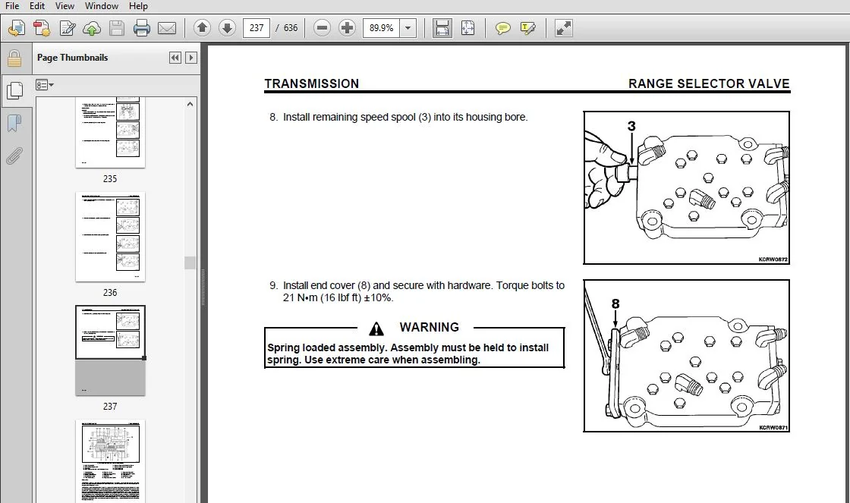Click the Print icon

pyautogui.click(x=141, y=27)
